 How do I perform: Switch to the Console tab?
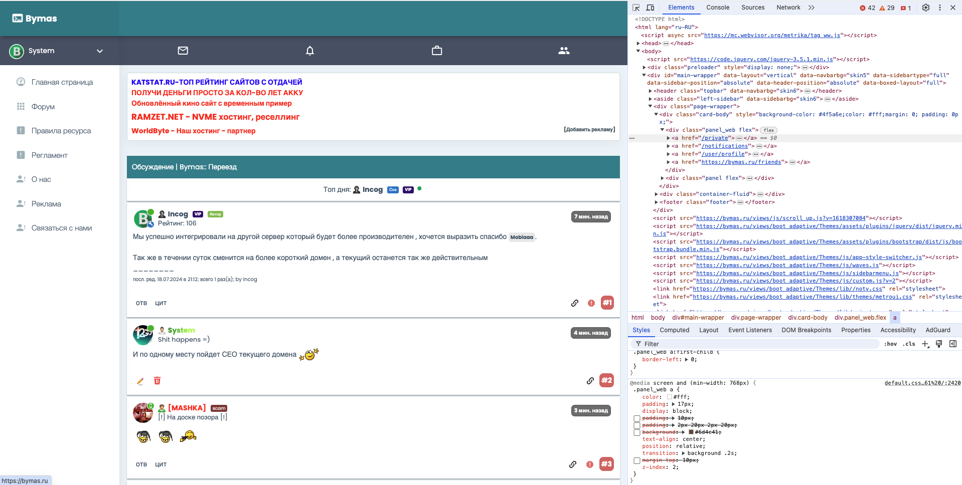coord(717,8)
